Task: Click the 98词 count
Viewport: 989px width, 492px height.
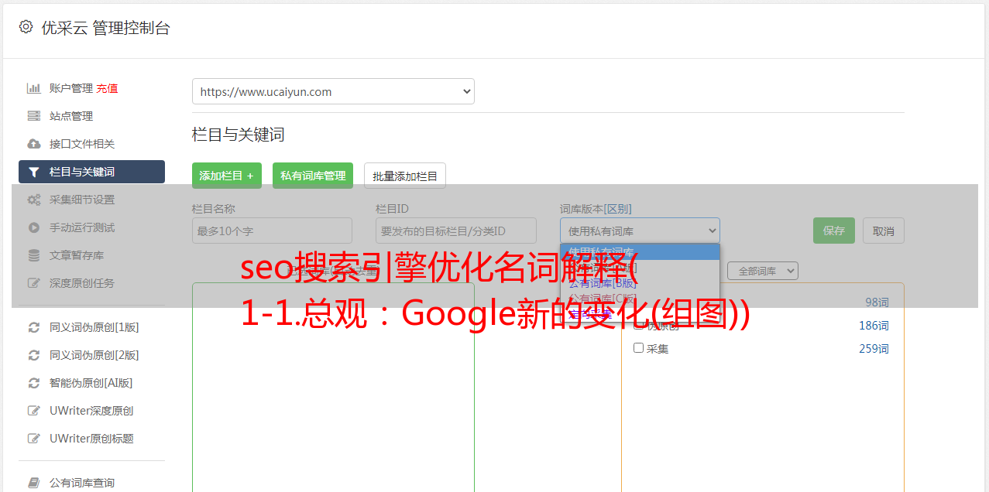Action: tap(877, 302)
